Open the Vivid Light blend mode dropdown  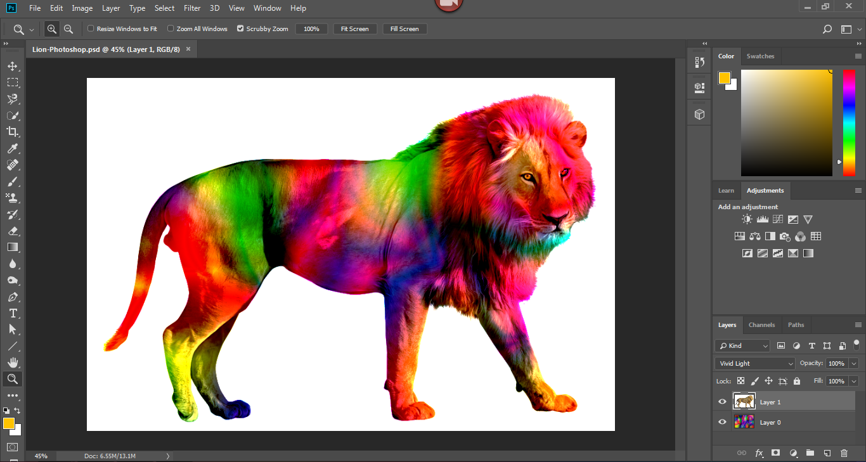754,364
